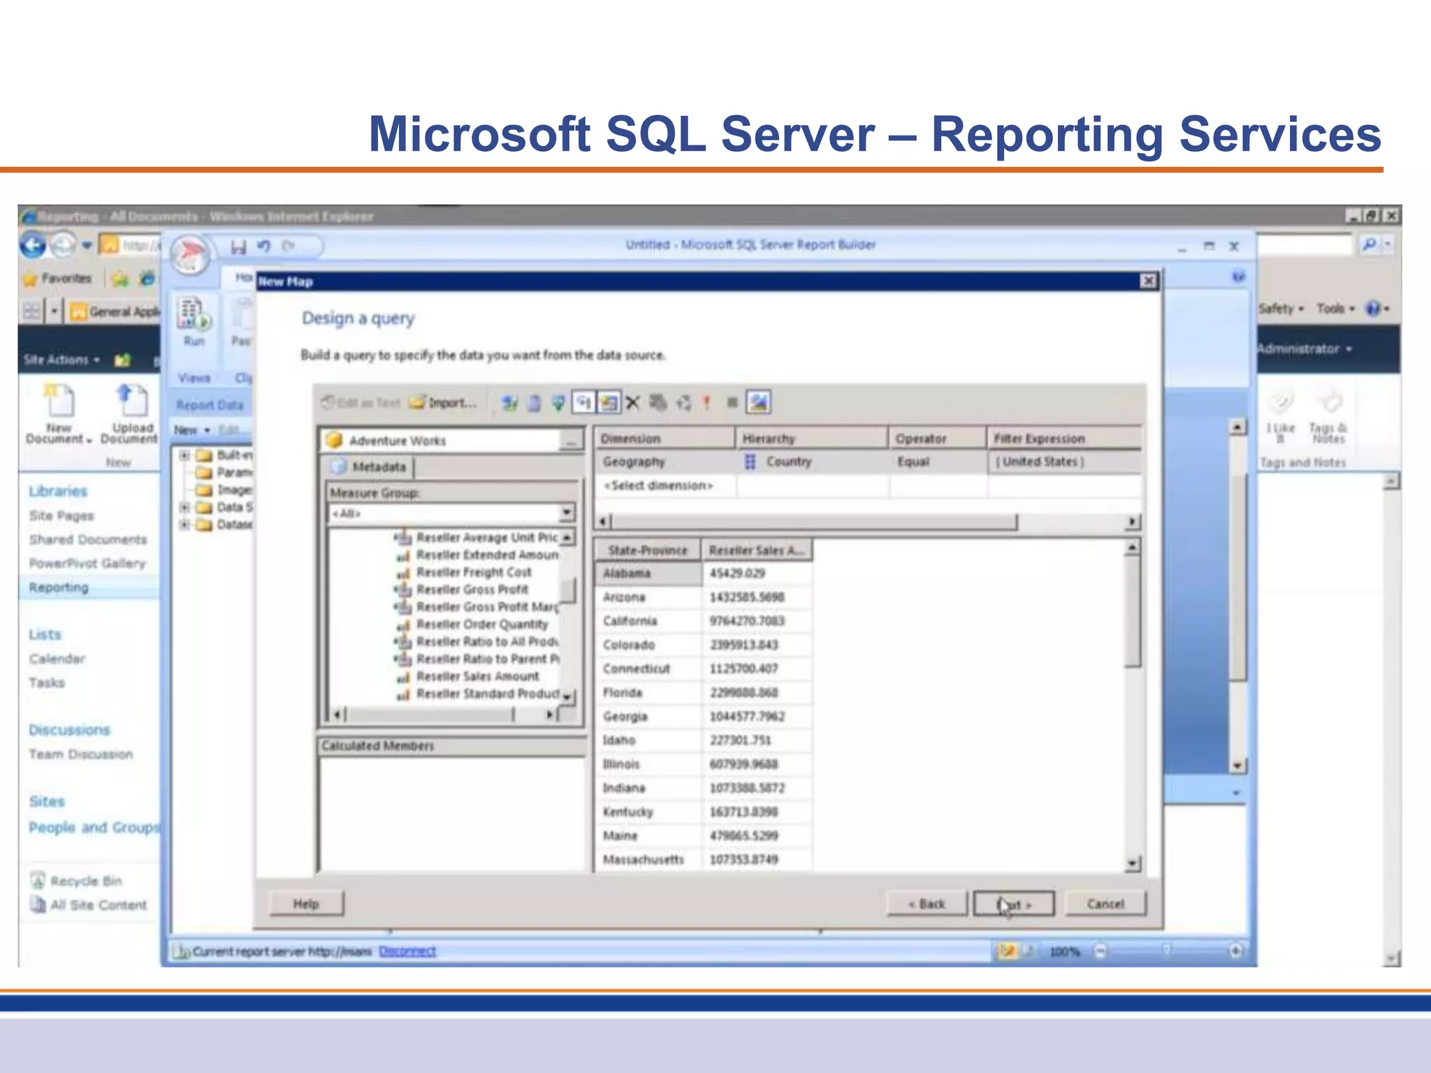1431x1073 pixels.
Task: Click the State-Province column header
Action: (648, 550)
